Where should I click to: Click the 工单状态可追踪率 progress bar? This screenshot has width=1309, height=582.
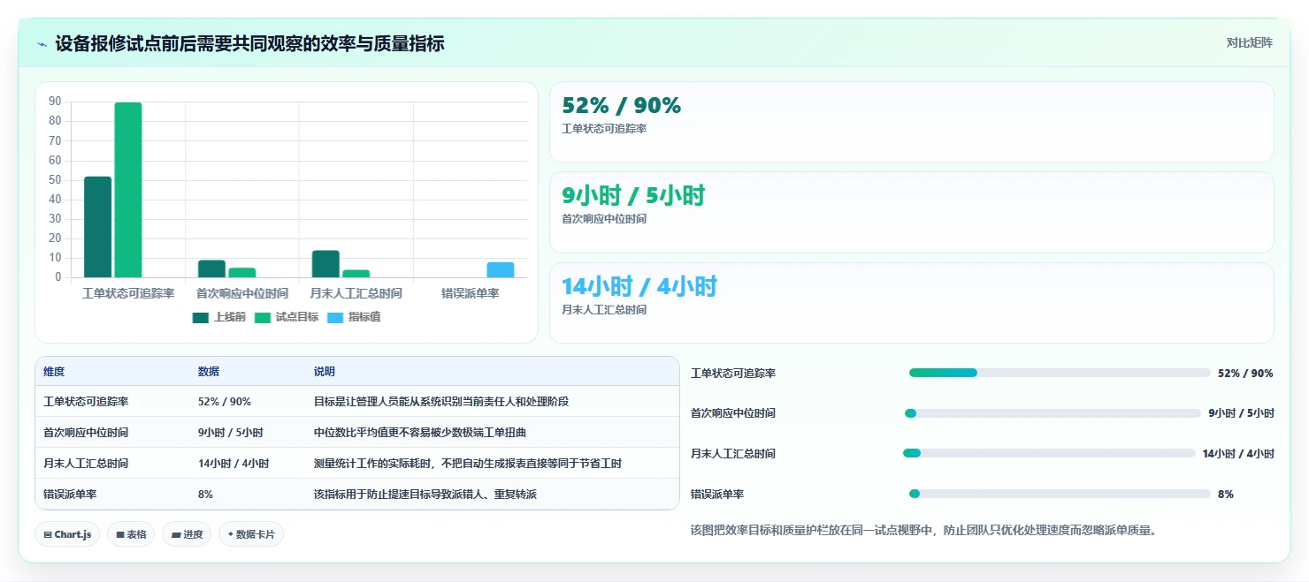click(1060, 373)
